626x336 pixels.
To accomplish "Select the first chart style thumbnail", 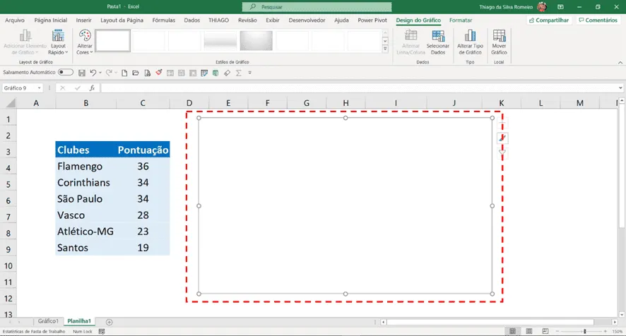I will coord(112,41).
